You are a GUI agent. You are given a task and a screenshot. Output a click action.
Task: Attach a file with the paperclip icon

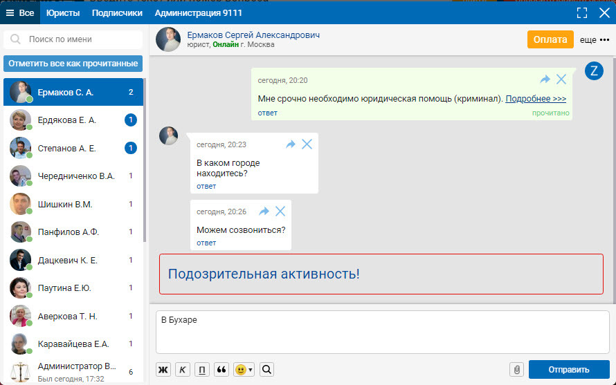pos(516,369)
